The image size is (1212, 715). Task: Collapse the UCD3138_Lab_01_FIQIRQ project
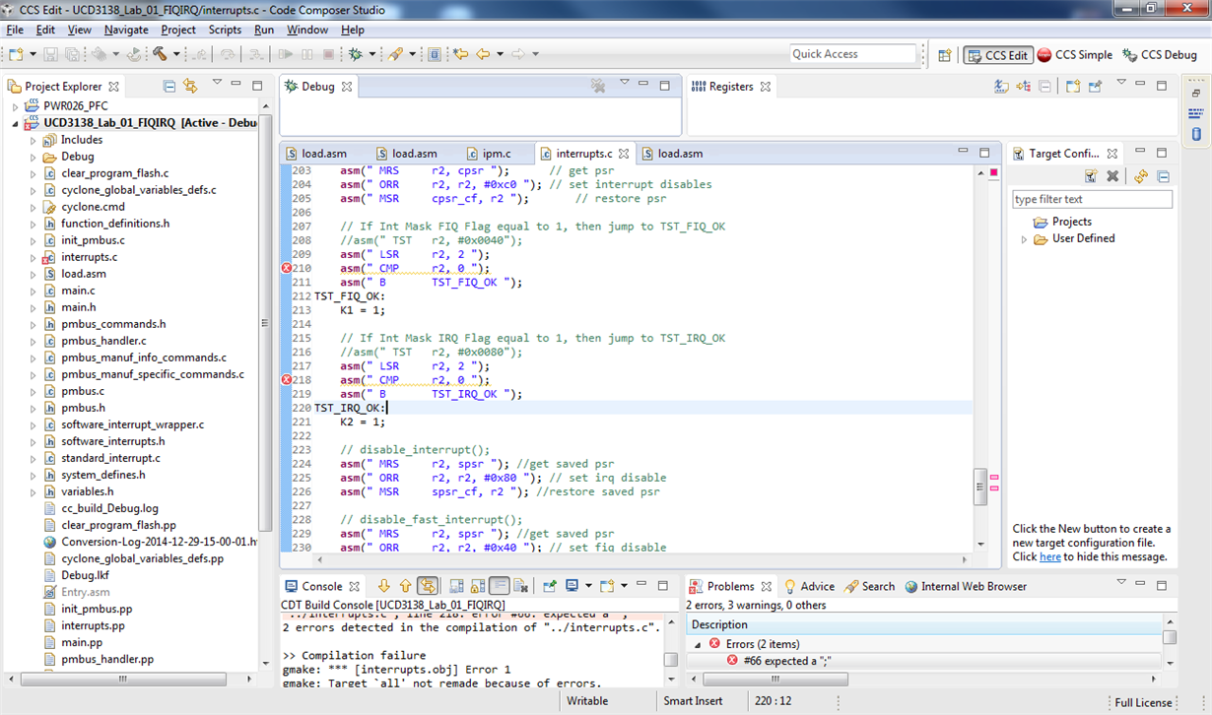click(x=15, y=123)
